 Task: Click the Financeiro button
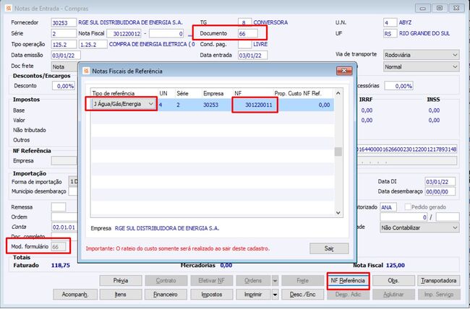click(x=166, y=295)
